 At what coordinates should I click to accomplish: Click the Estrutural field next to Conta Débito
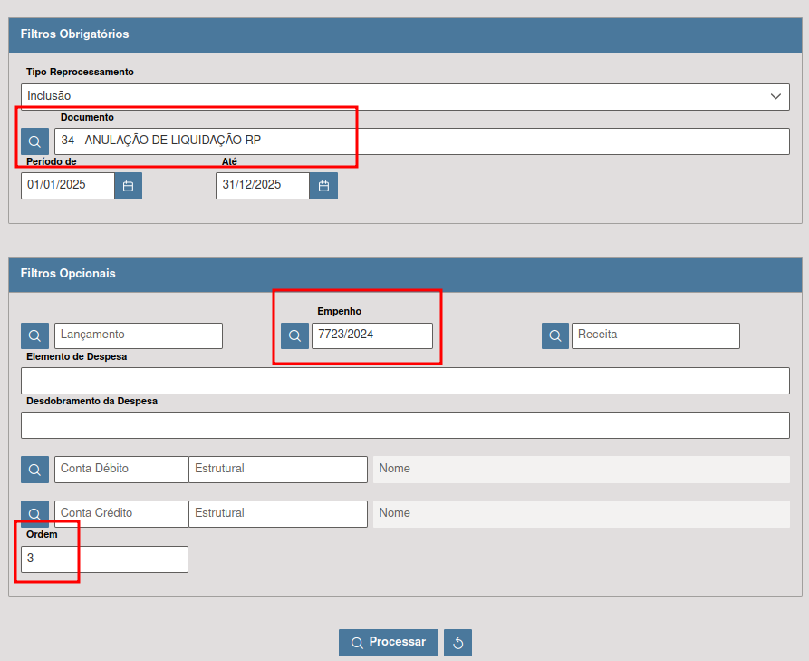pos(277,470)
